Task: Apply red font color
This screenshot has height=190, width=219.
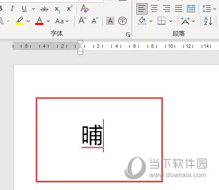Action: pos(39,21)
